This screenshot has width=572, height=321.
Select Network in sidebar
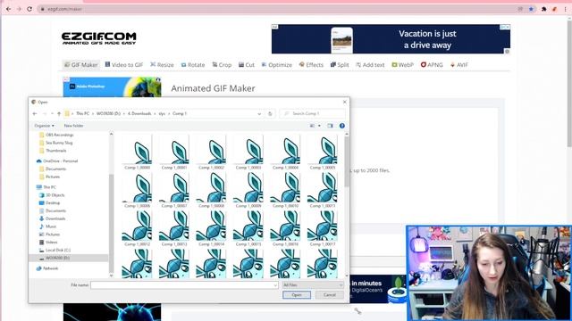point(50,268)
